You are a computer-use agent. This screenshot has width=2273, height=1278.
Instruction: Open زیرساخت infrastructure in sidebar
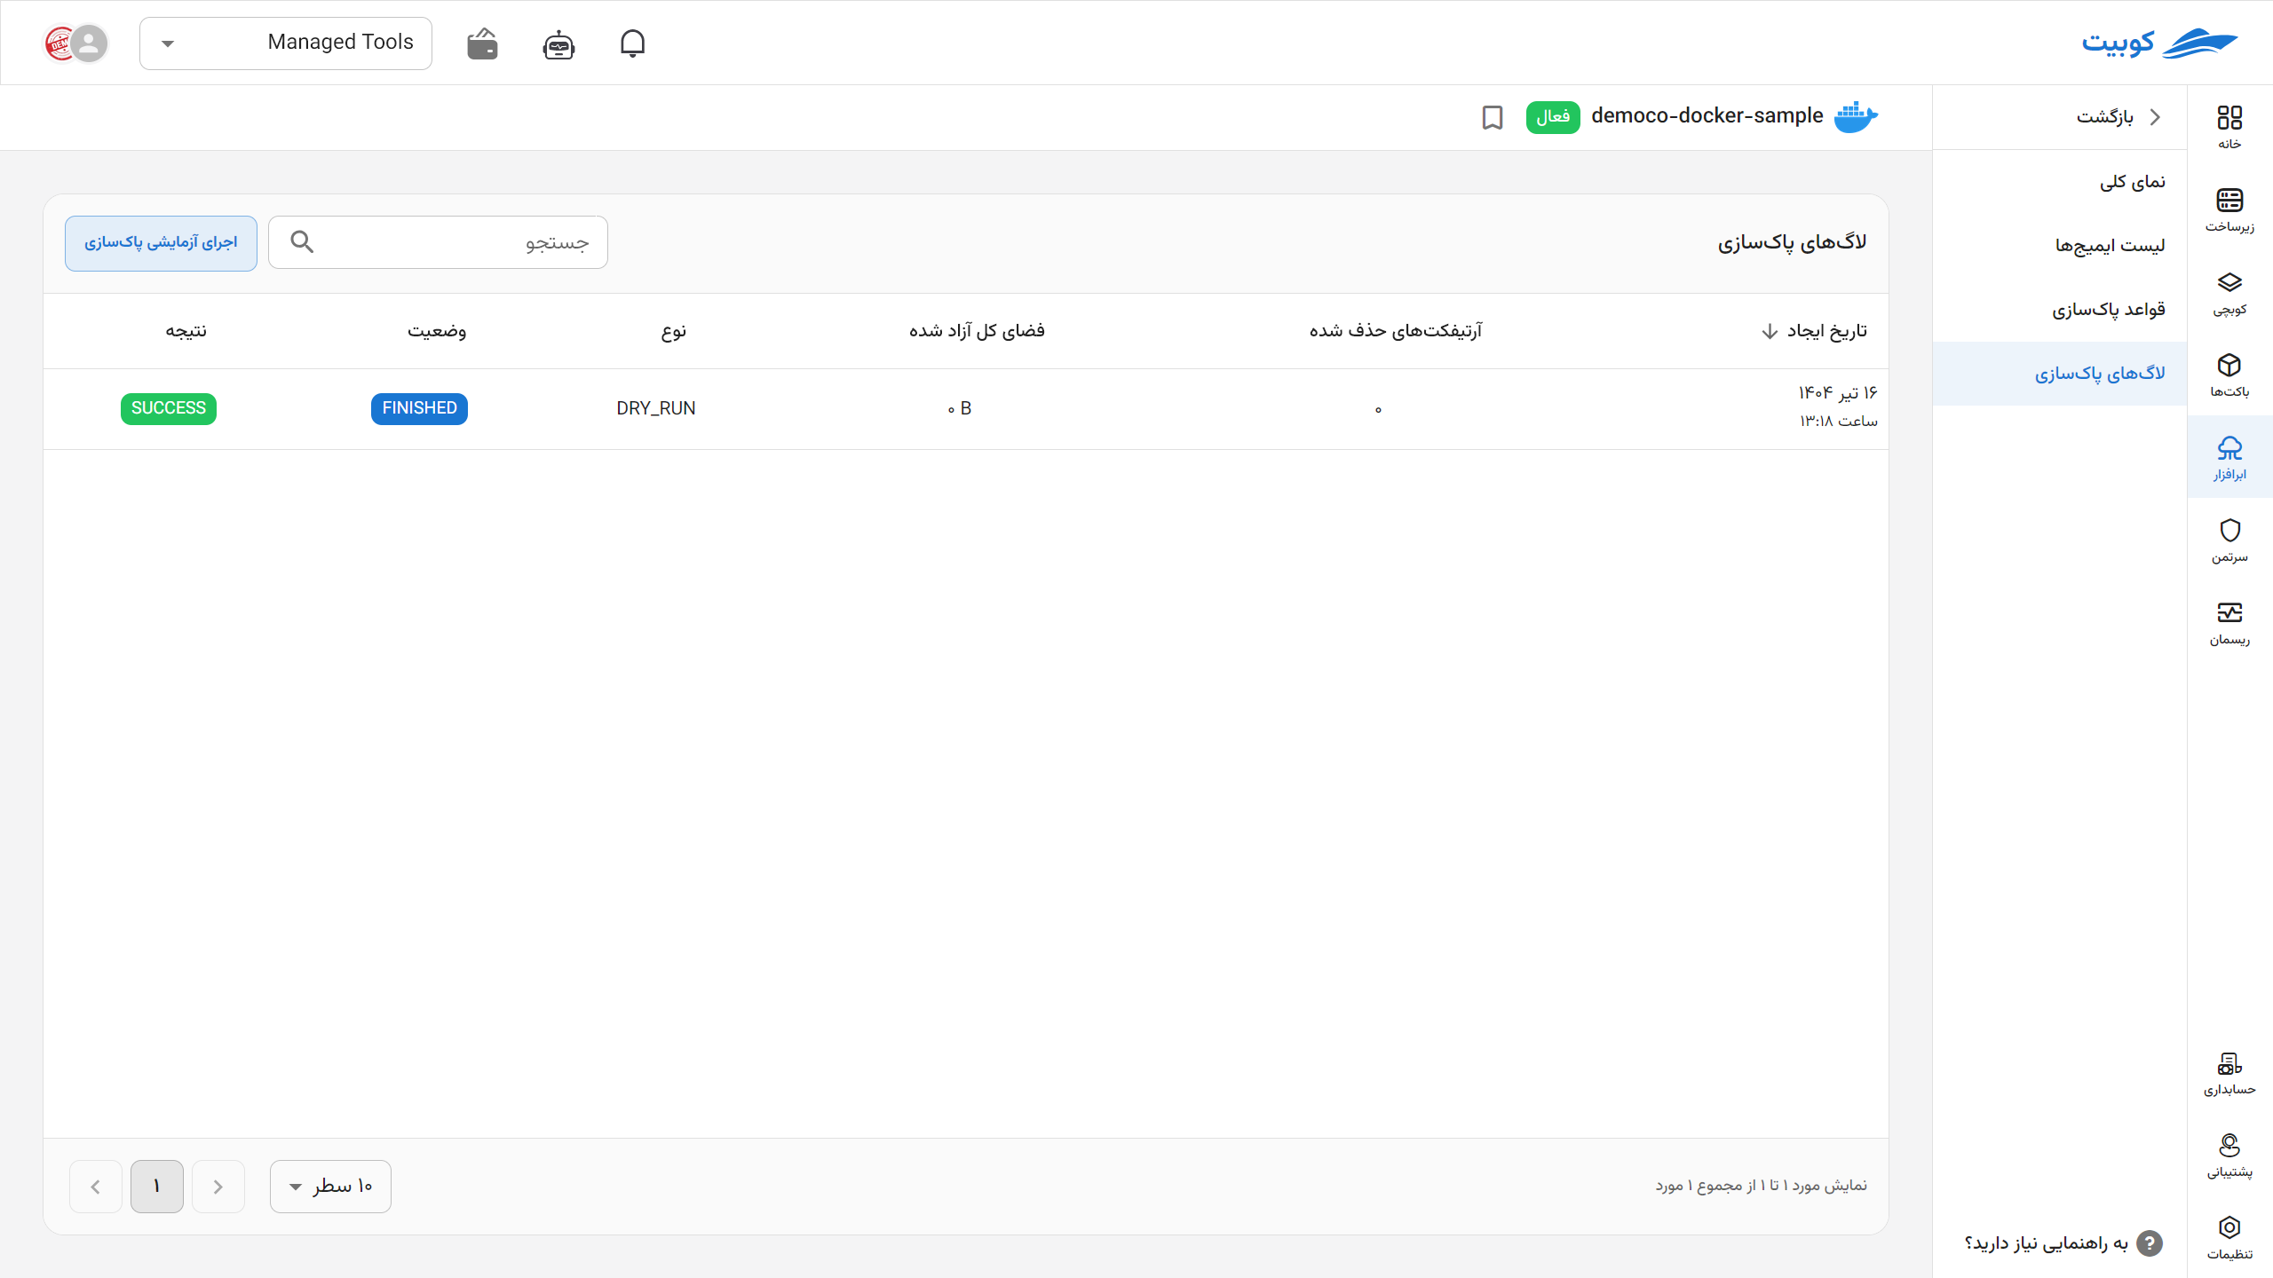click(x=2229, y=209)
